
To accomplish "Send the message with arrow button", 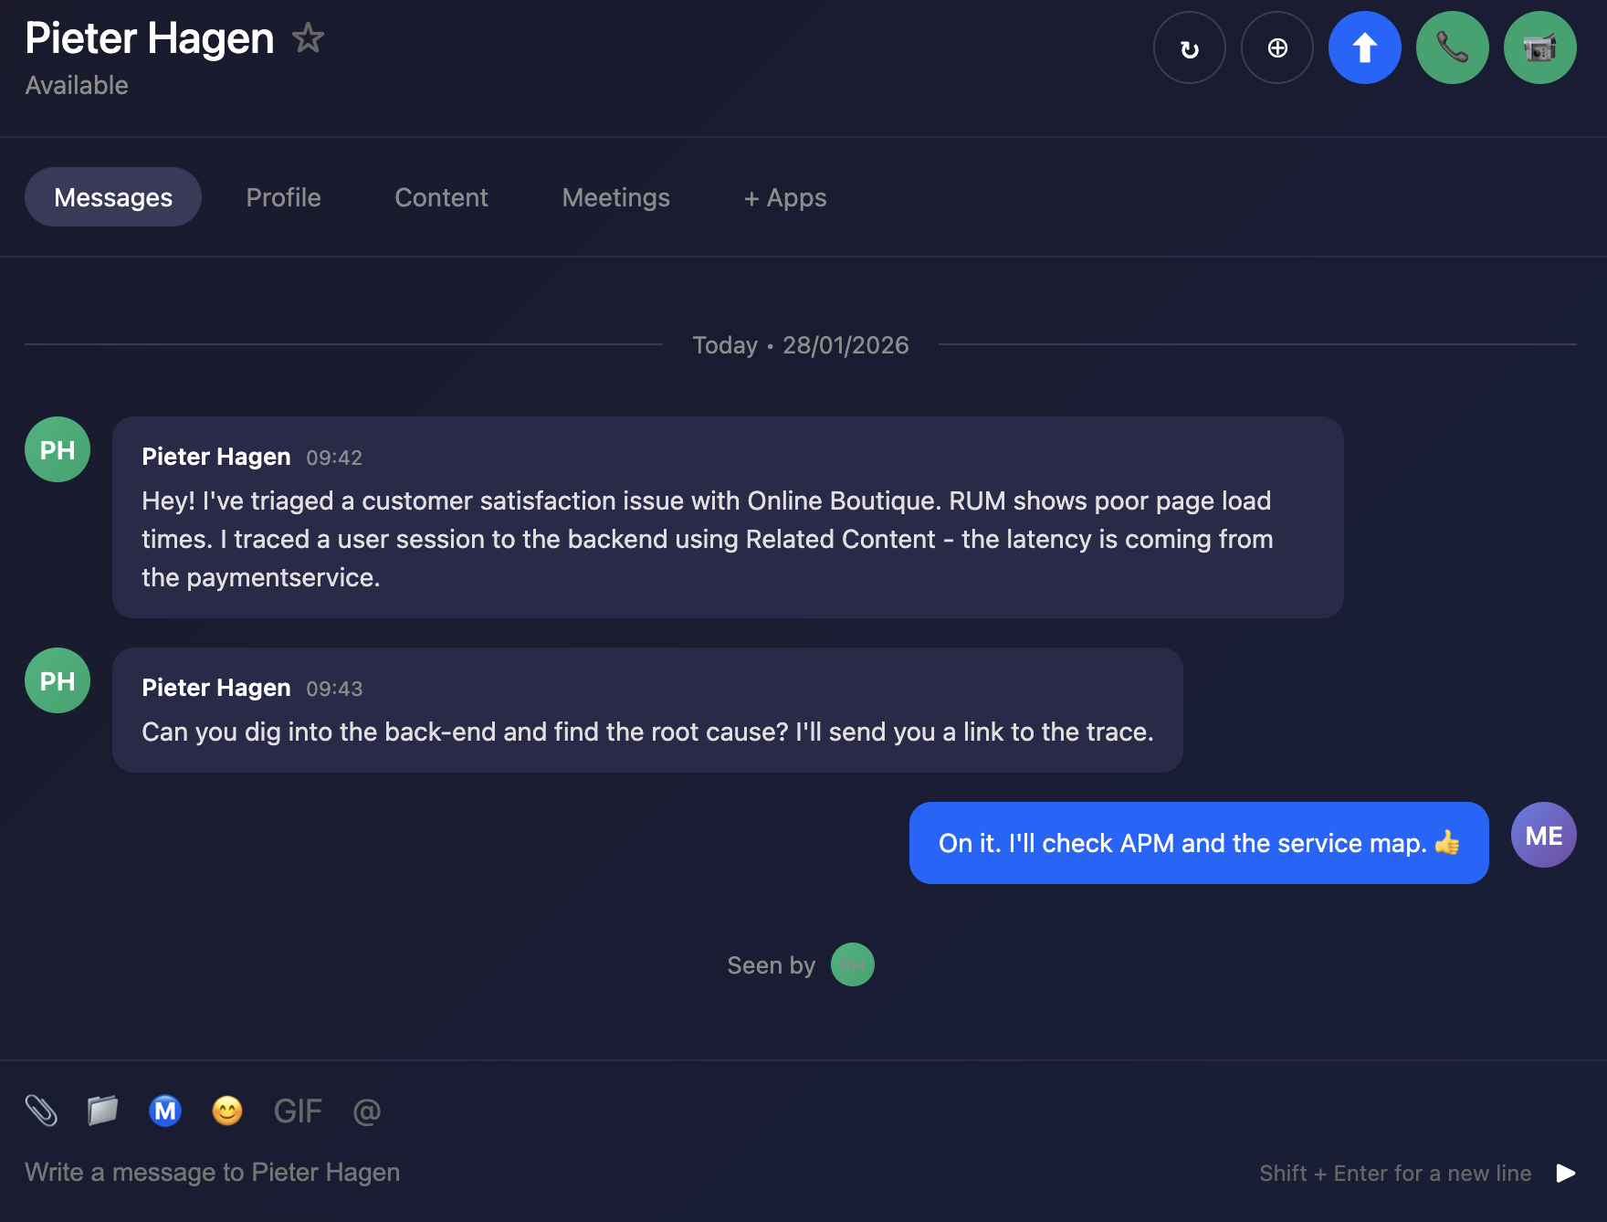I will 1566,1173.
